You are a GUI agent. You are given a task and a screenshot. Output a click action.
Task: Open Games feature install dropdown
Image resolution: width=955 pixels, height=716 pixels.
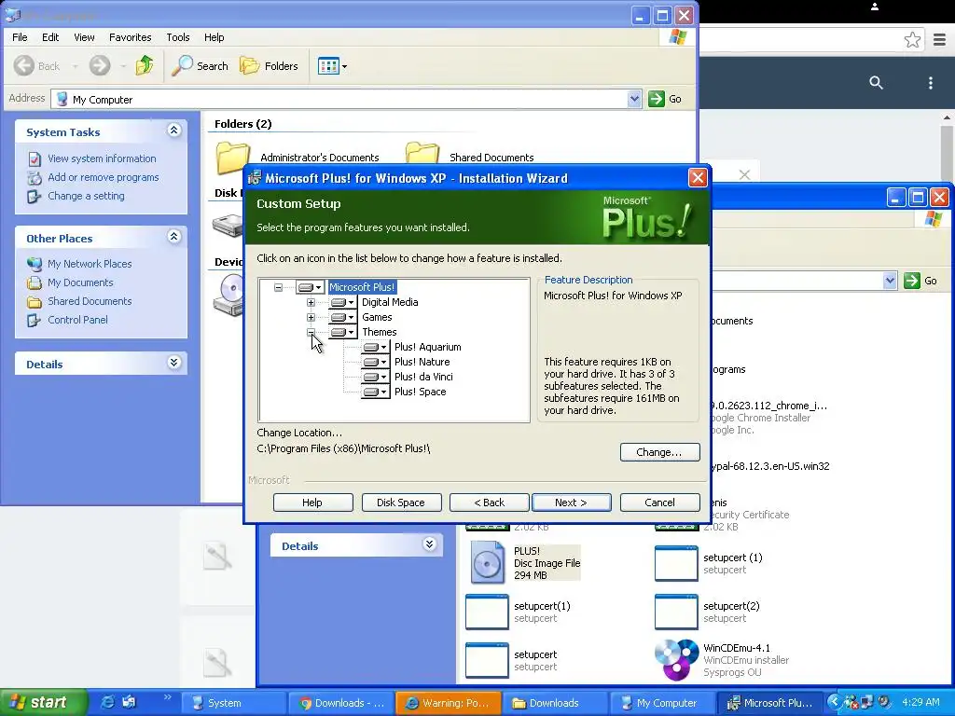point(343,317)
